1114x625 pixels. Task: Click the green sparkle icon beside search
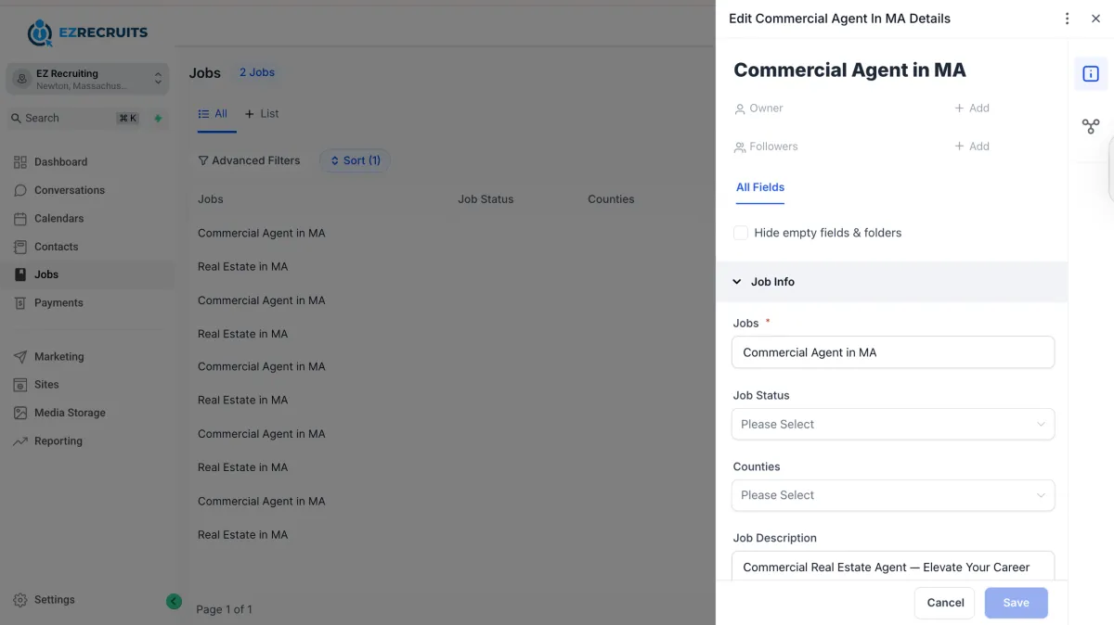[x=158, y=119]
